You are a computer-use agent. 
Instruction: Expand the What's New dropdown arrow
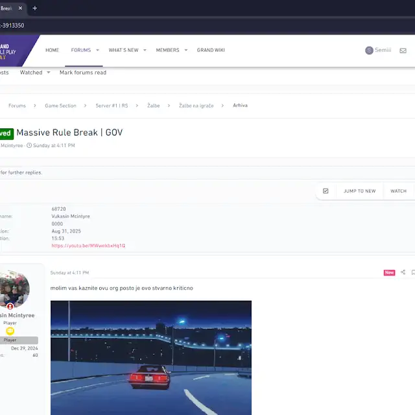click(145, 51)
